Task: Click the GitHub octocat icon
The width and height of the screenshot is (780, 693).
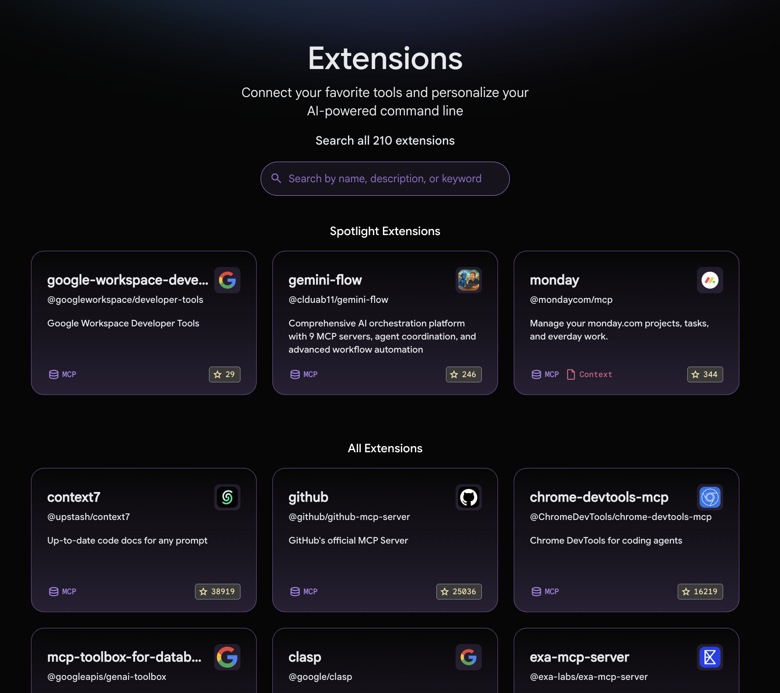Action: [469, 497]
